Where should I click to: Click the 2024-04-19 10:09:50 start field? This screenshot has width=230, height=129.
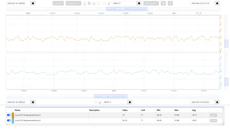[x=18, y=3]
